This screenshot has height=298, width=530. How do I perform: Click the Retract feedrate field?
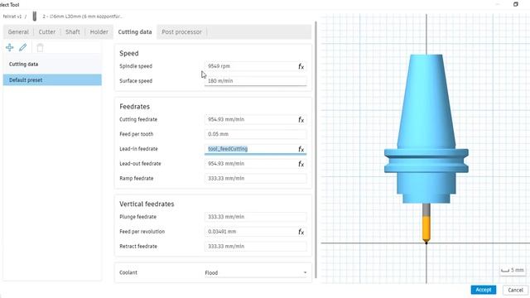pyautogui.click(x=256, y=247)
